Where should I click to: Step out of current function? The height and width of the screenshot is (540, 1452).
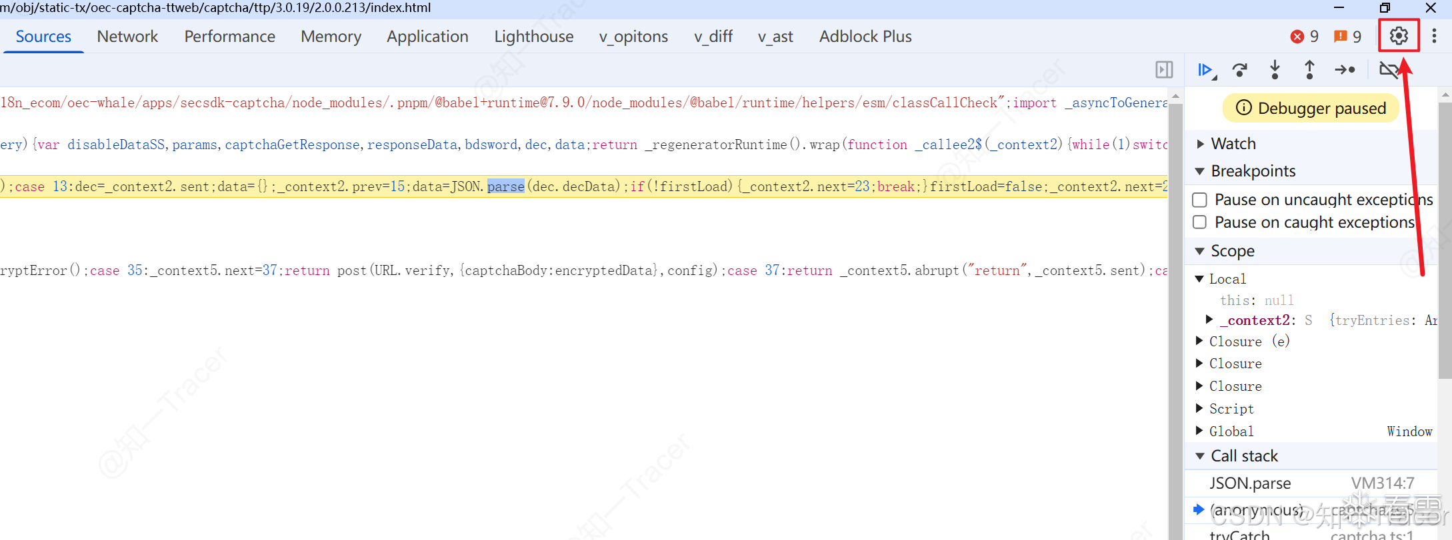coord(1309,70)
